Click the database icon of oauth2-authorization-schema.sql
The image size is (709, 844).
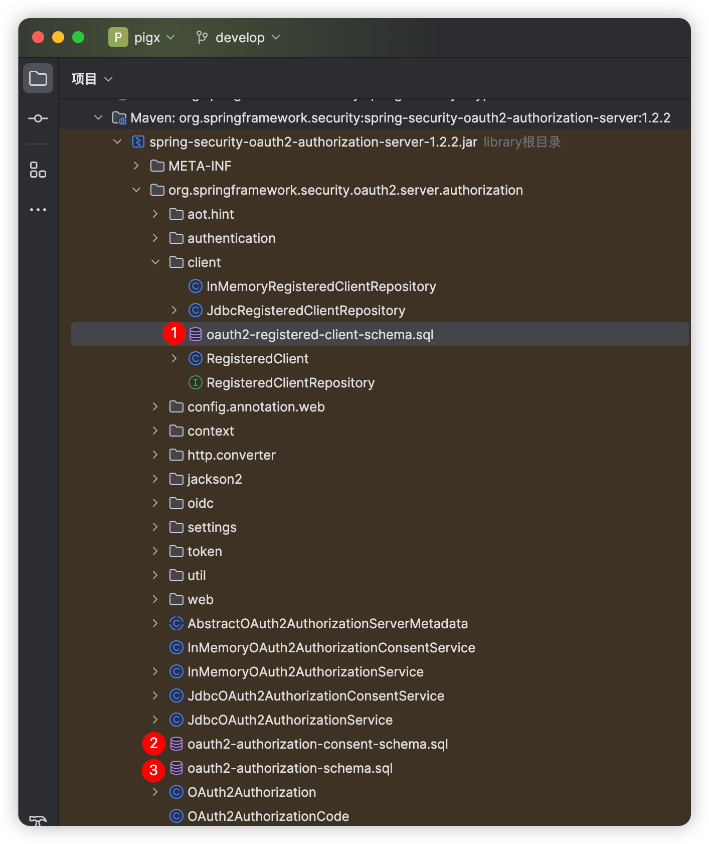[x=176, y=768]
